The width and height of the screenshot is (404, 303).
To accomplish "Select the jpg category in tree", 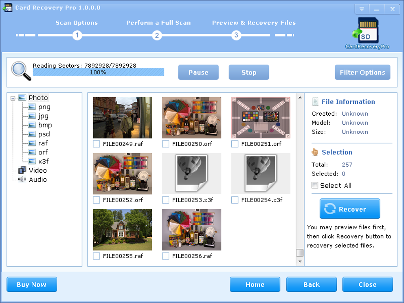I will point(43,116).
